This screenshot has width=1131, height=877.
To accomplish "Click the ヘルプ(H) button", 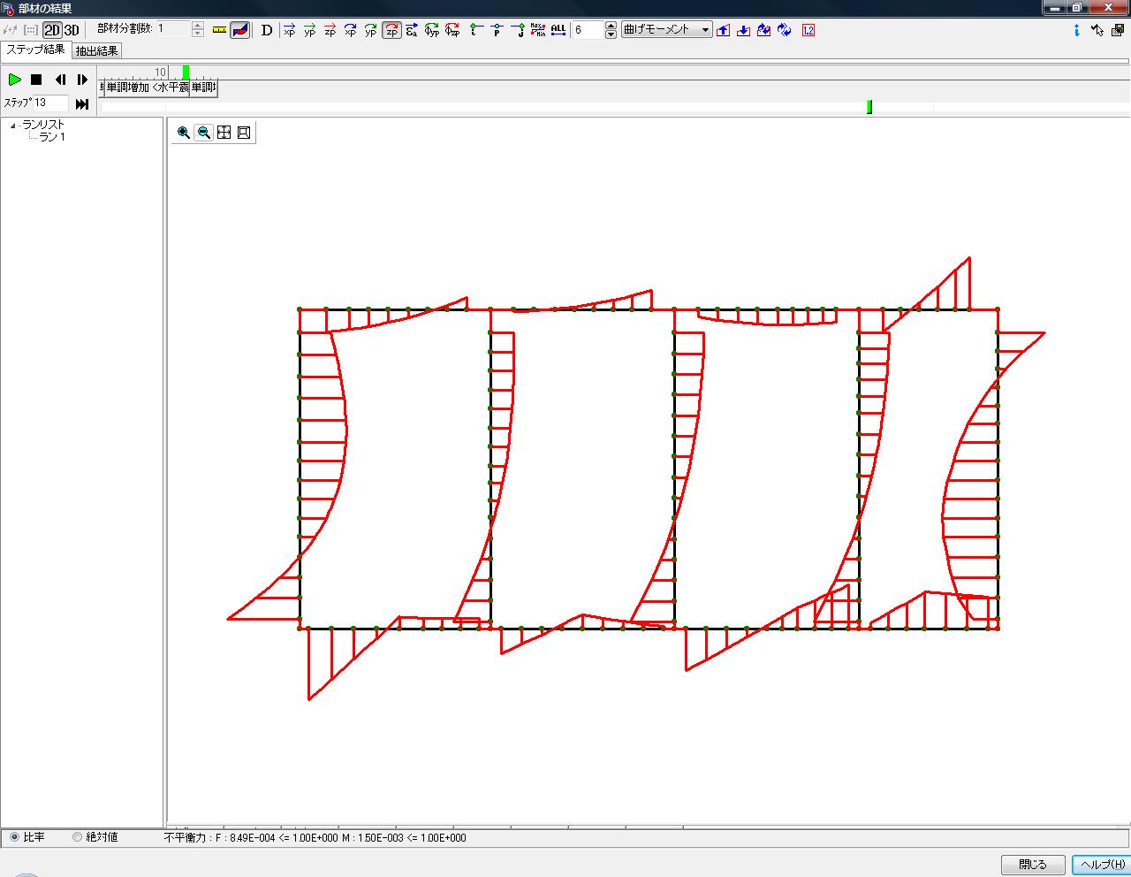I will pos(1101,865).
